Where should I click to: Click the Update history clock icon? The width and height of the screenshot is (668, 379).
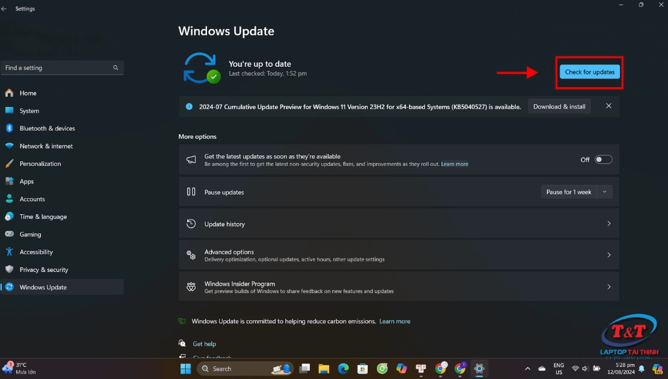(191, 224)
